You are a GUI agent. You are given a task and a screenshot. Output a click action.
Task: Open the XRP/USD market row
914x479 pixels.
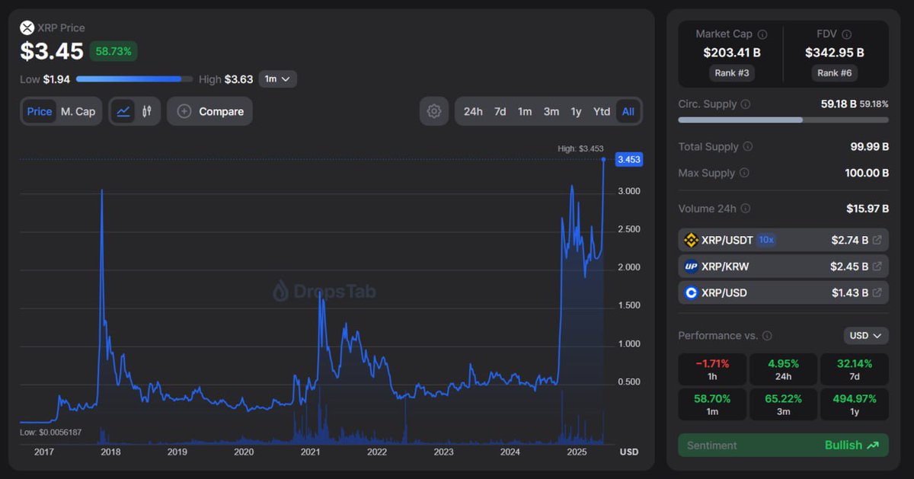click(x=783, y=292)
